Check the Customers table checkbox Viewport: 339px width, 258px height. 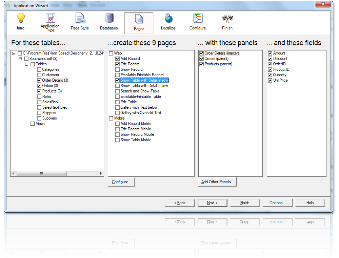coord(39,75)
